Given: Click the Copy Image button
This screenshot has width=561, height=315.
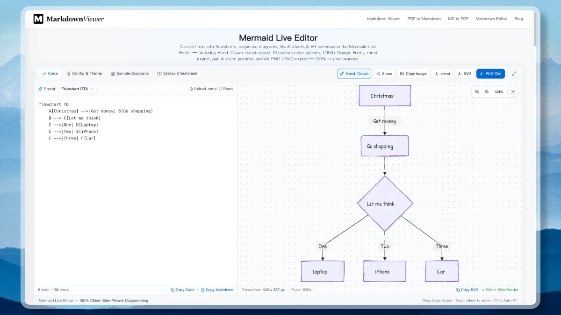Looking at the screenshot, I should click(414, 74).
